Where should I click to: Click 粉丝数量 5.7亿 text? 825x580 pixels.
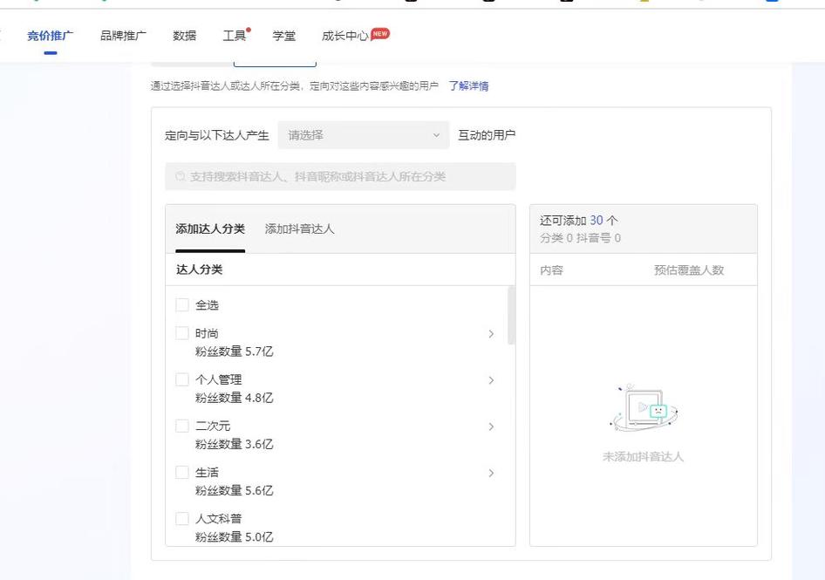(234, 351)
